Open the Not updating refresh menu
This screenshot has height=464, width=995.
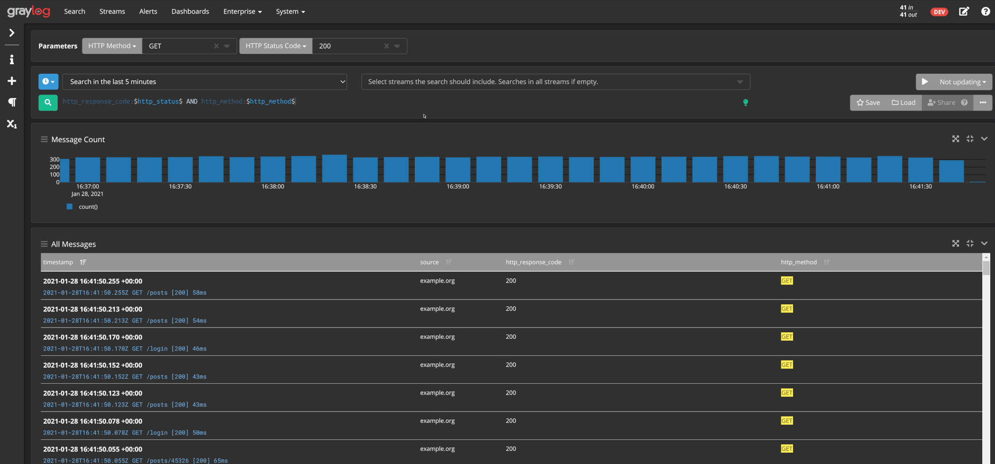point(963,82)
